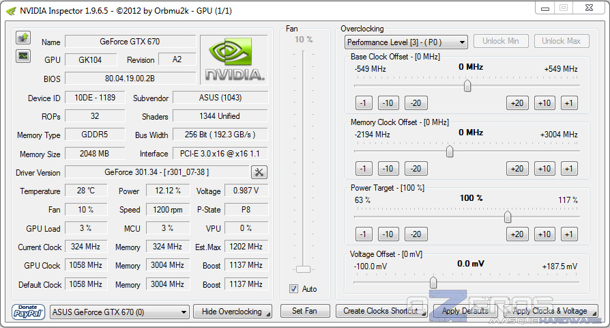Image resolution: width=610 pixels, height=328 pixels.
Task: Click -20 under Power Target
Action: 416,234
